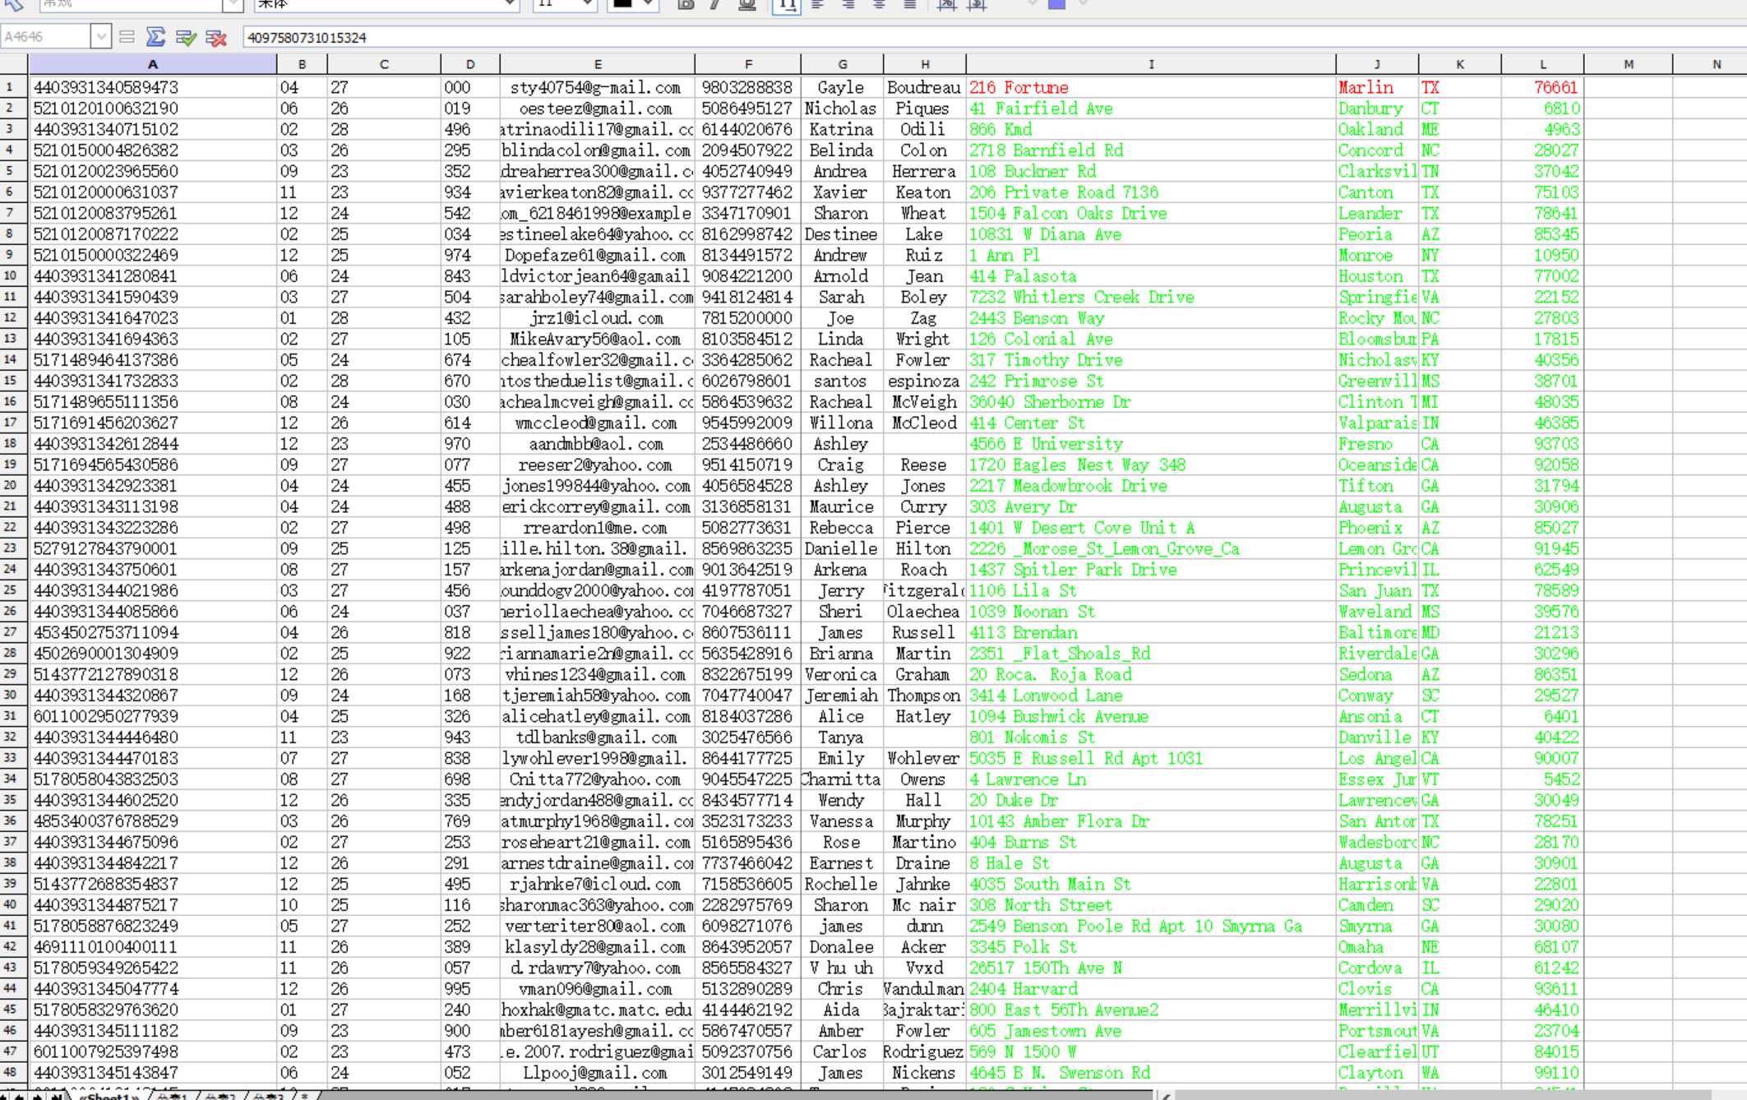
Task: Click first name cell Rochelle
Action: point(842,884)
